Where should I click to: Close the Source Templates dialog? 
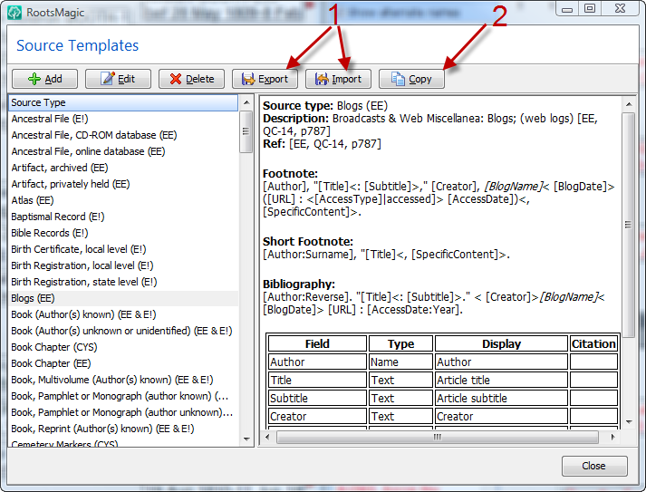pyautogui.click(x=594, y=466)
